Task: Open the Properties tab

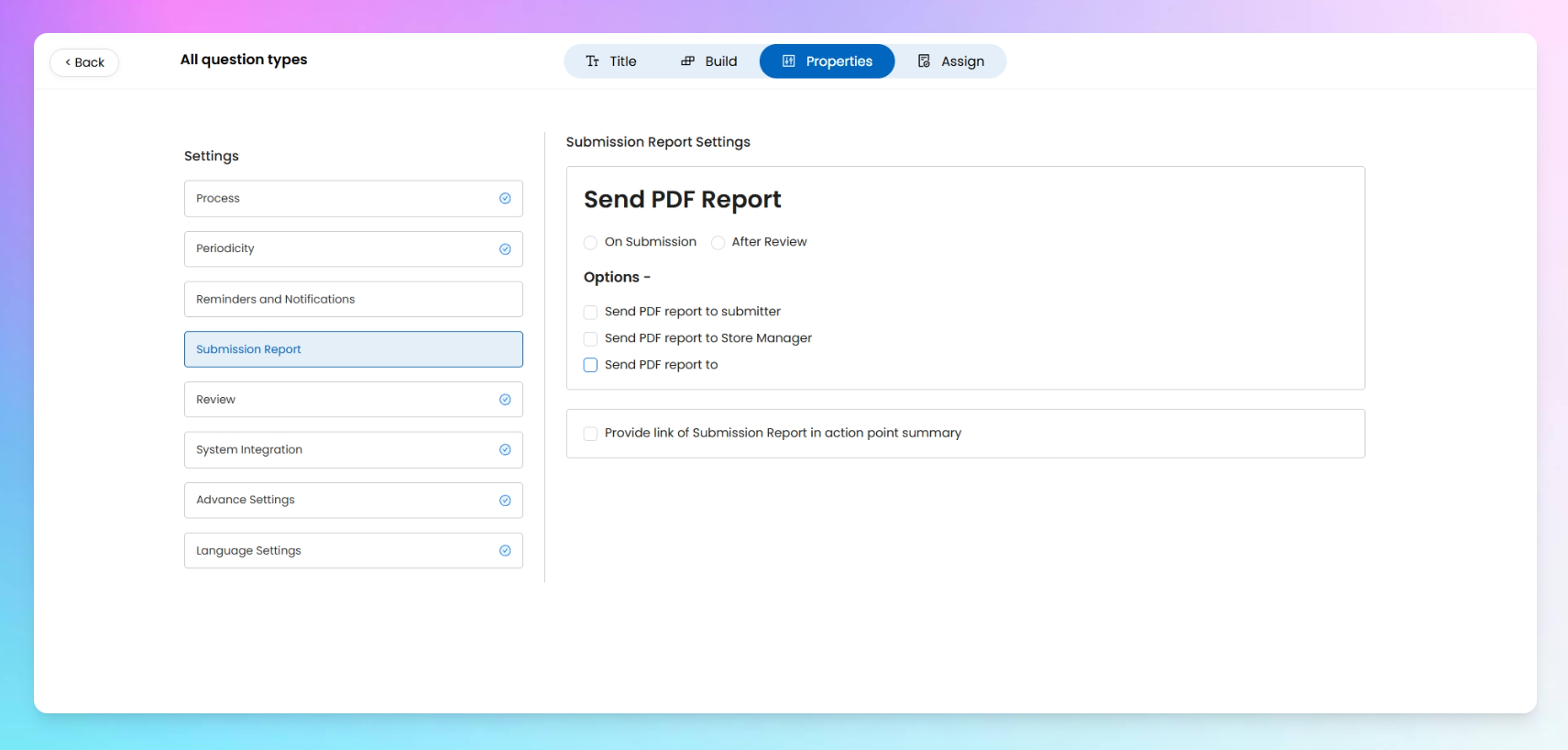Action: tap(827, 61)
